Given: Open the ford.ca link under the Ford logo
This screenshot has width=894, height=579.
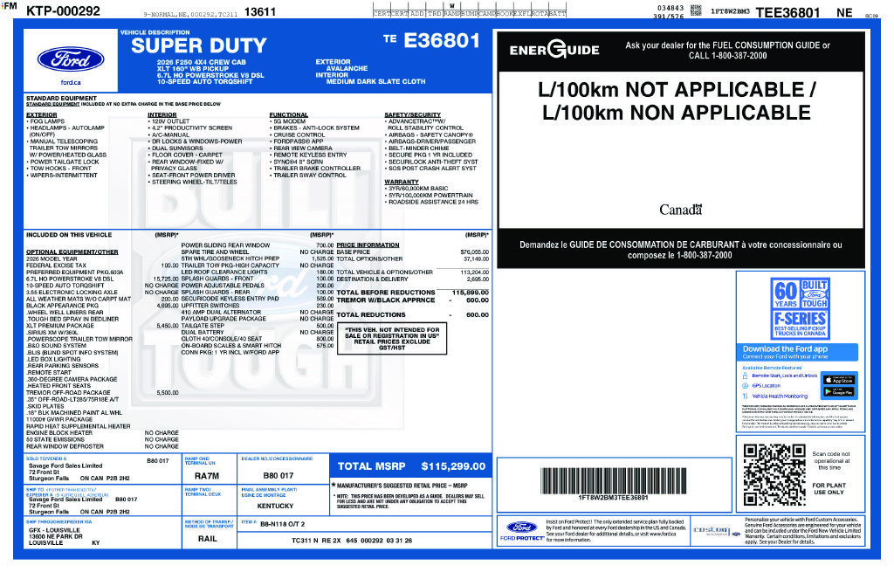Looking at the screenshot, I should [71, 83].
